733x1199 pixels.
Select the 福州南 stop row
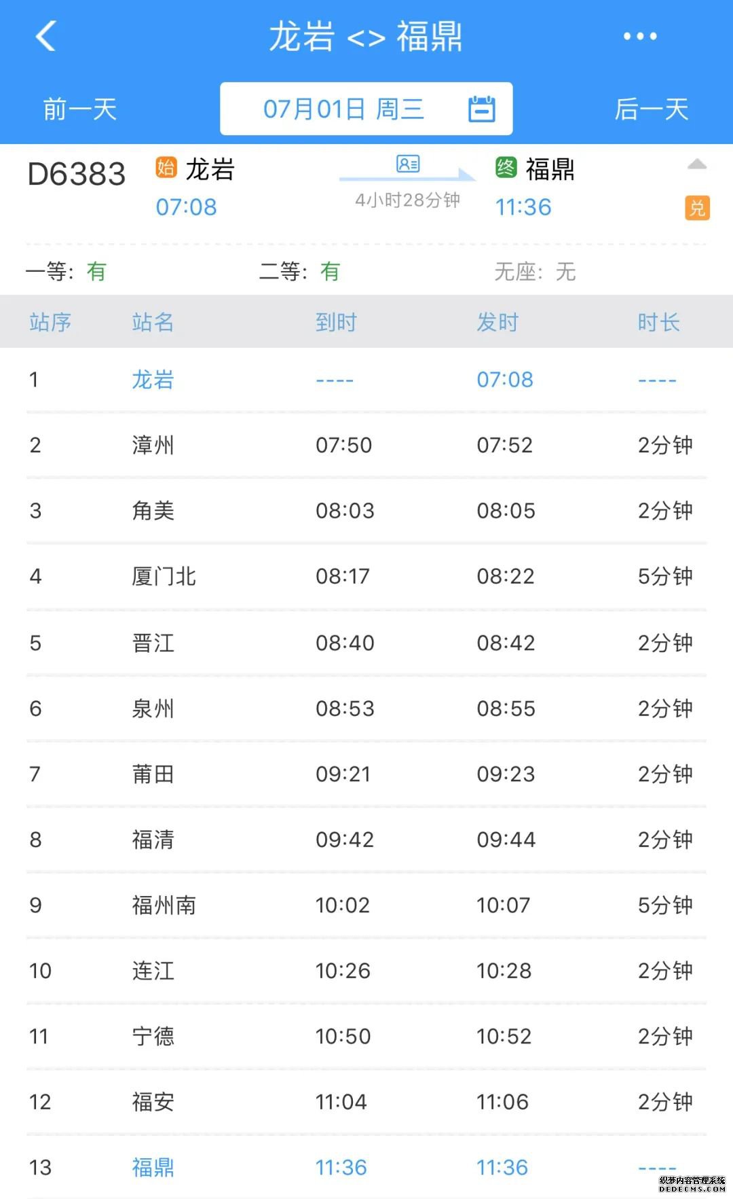point(366,905)
